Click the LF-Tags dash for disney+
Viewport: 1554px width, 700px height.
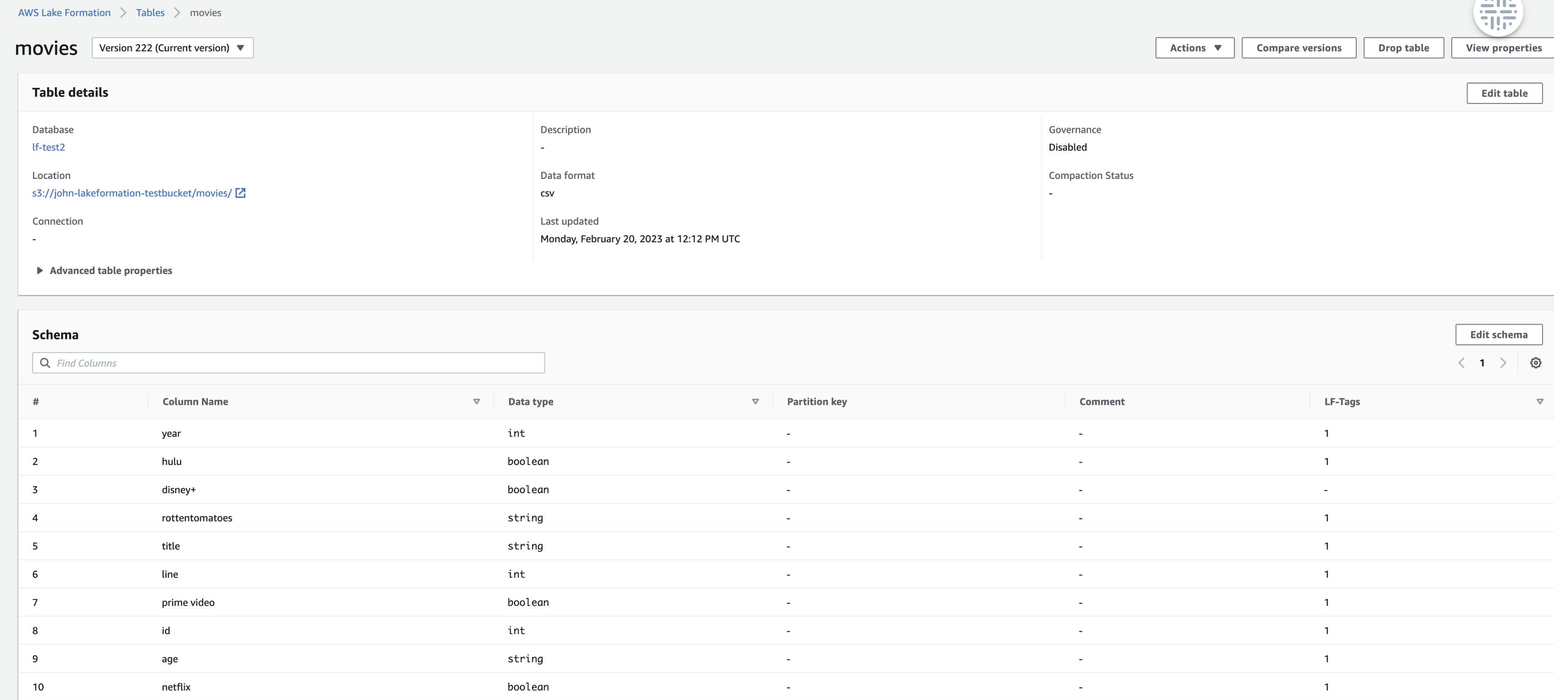[1325, 490]
